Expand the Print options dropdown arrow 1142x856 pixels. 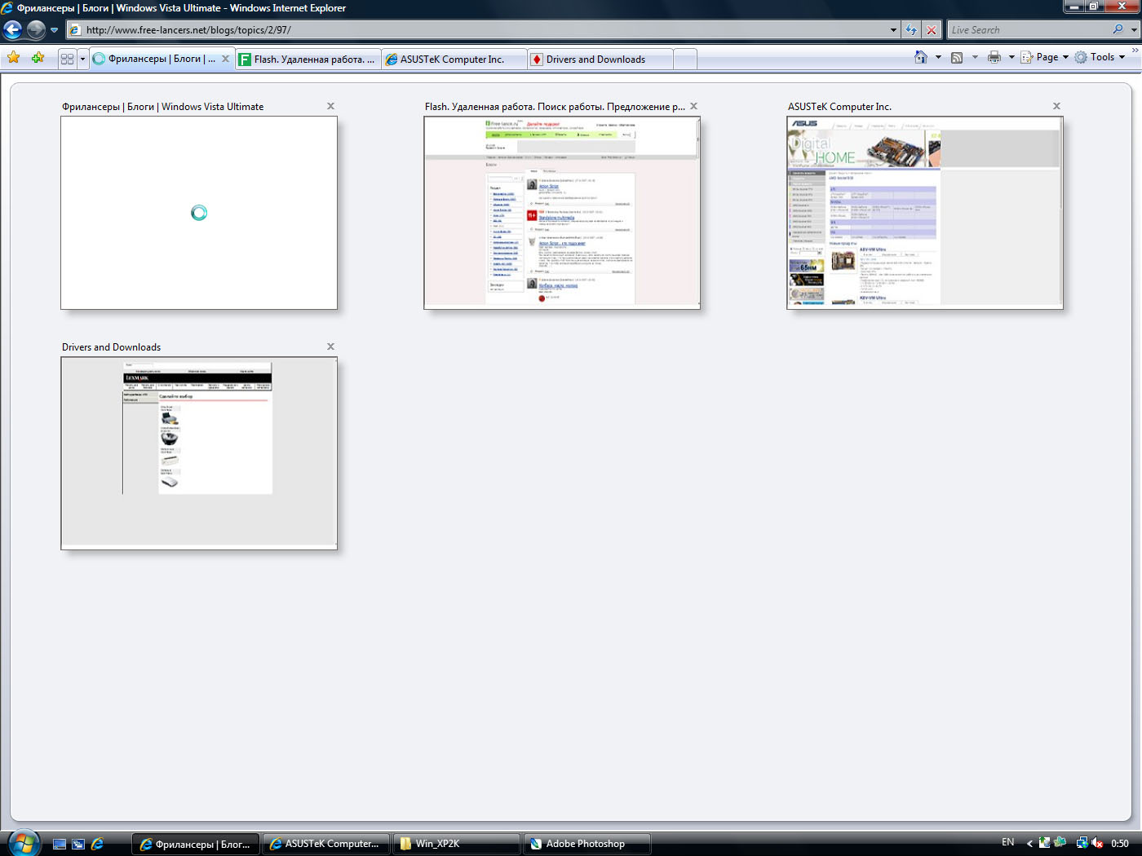coord(1011,57)
